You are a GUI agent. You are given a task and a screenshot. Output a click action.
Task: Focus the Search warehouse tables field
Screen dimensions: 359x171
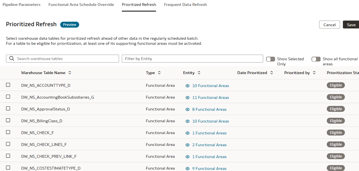point(62,59)
